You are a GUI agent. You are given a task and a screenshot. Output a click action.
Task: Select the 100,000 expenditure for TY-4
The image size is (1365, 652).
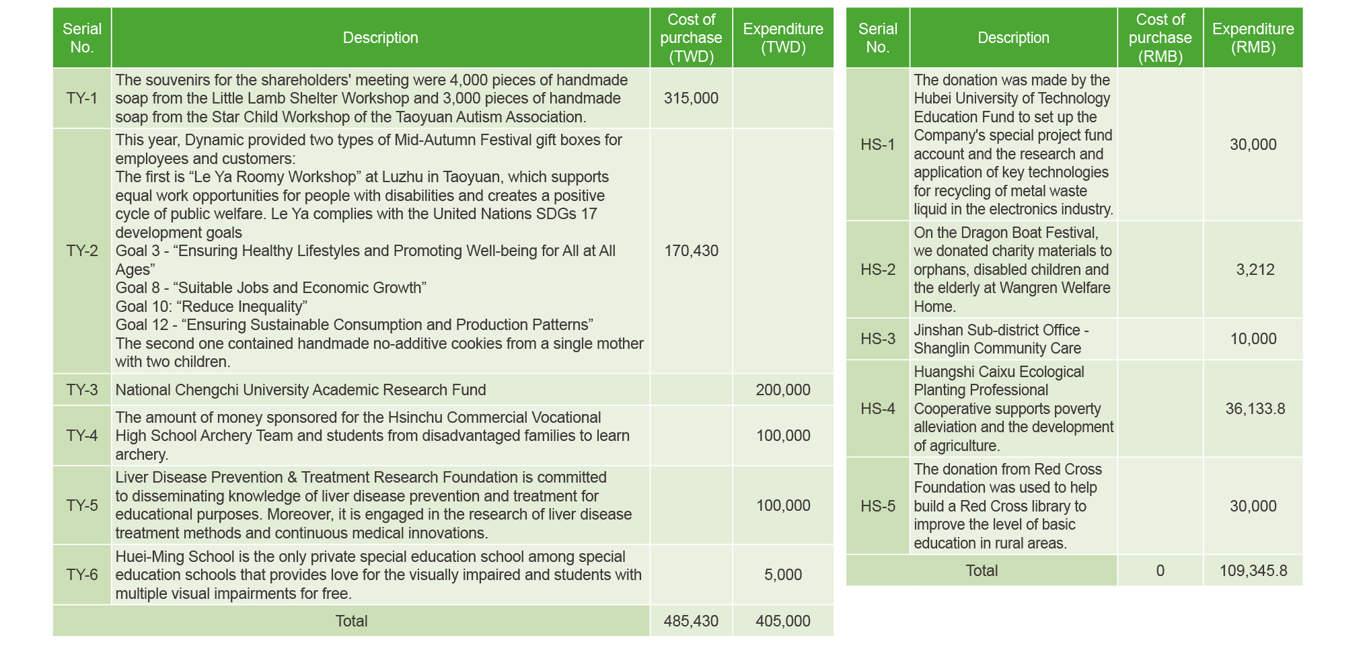pyautogui.click(x=783, y=436)
